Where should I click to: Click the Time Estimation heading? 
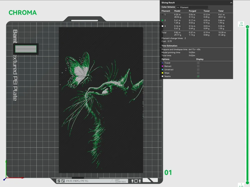pos(169,46)
